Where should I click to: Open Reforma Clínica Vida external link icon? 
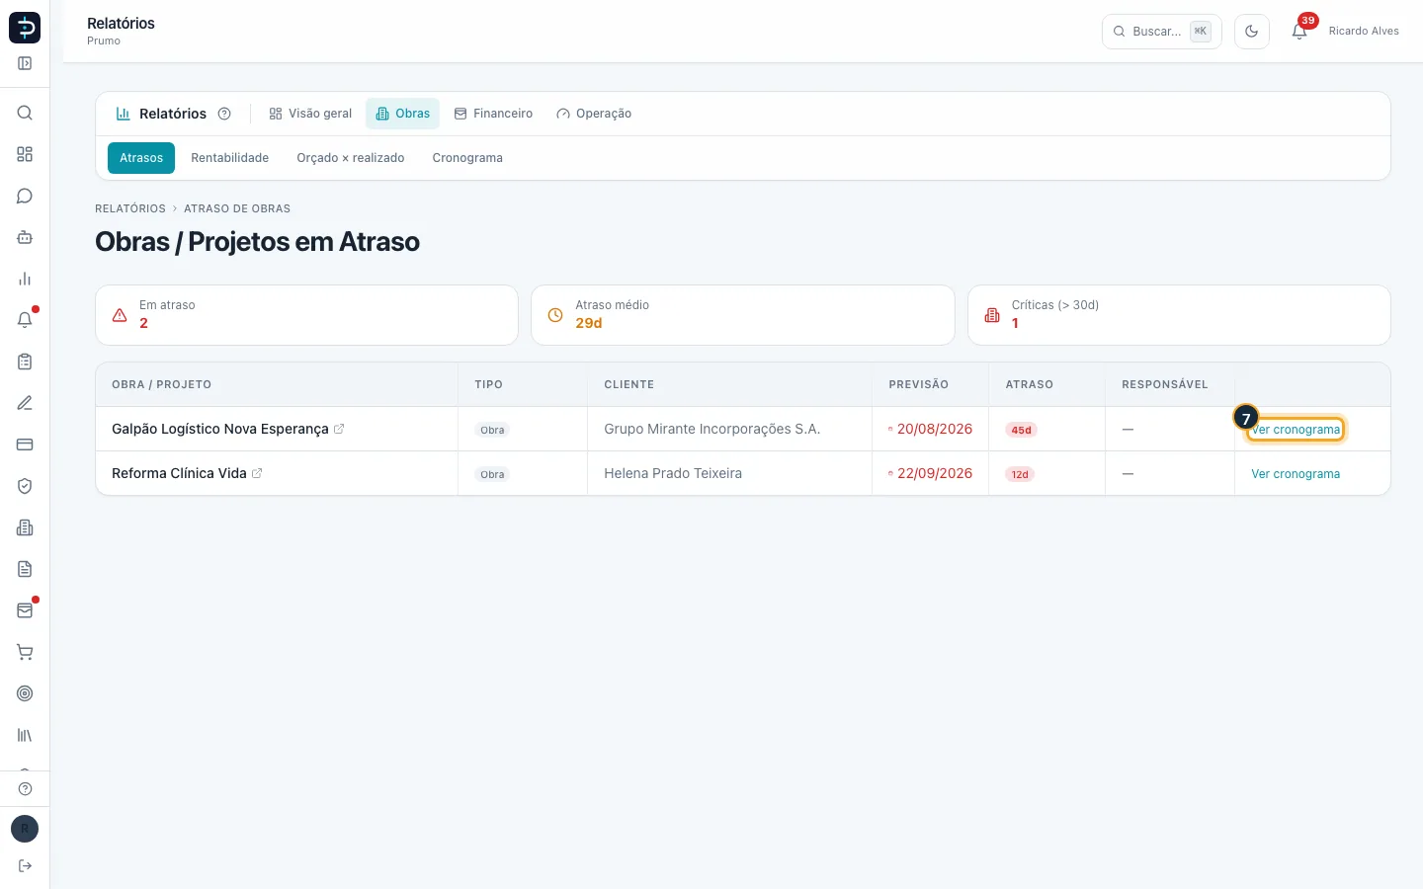[257, 473]
